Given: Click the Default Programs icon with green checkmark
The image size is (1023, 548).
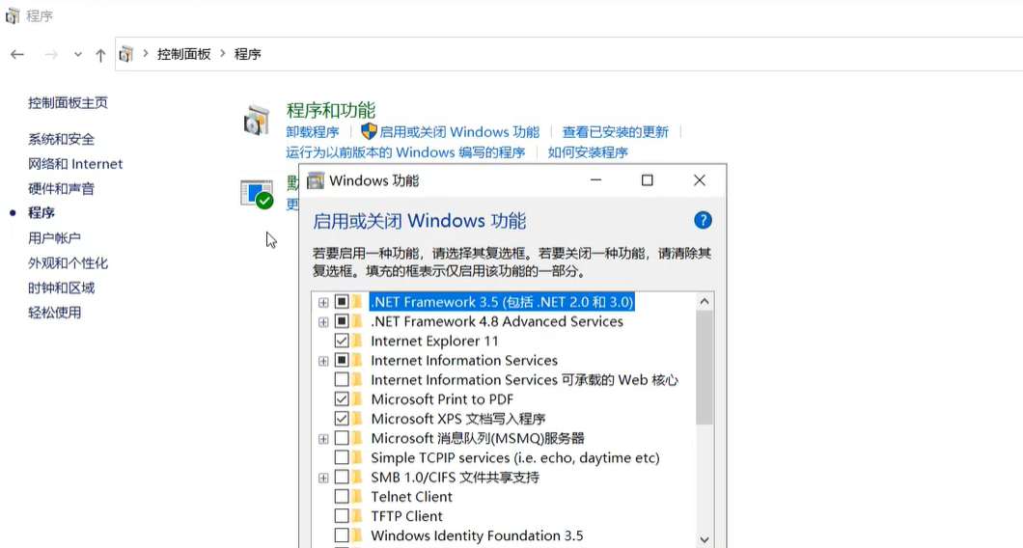Looking at the screenshot, I should click(x=257, y=195).
